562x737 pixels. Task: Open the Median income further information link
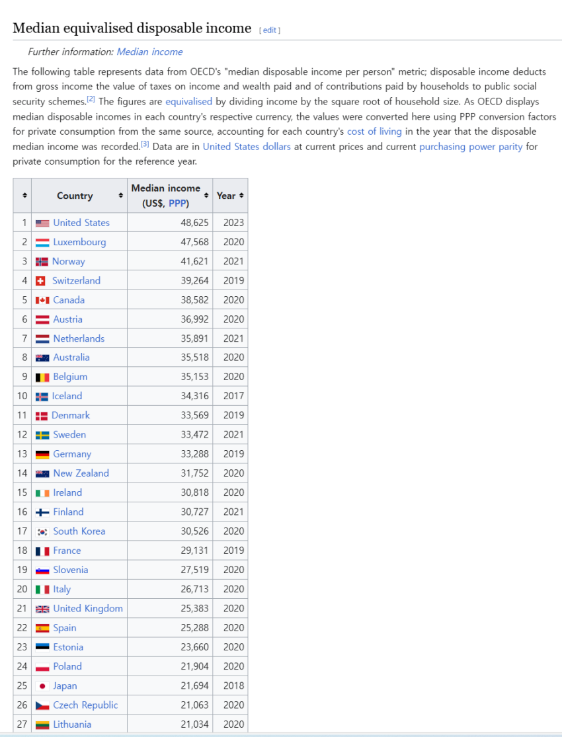click(149, 52)
